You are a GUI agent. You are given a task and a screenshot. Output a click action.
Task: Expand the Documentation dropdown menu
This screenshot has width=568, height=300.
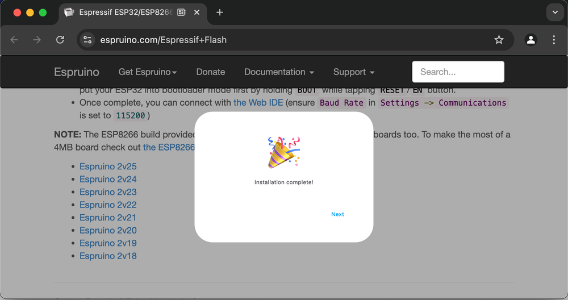(279, 72)
